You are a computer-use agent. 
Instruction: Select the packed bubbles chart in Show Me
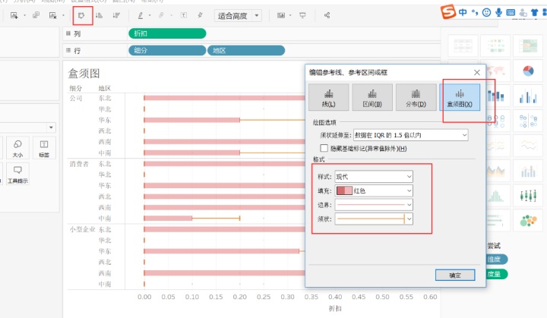[x=528, y=220]
